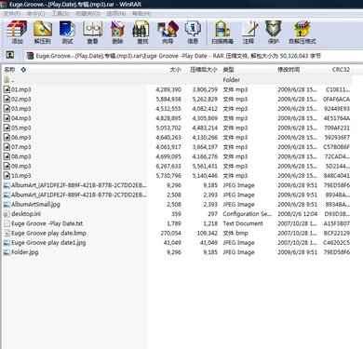363x349 pixels.
Task: Select file 04.mp3
Action: point(21,118)
